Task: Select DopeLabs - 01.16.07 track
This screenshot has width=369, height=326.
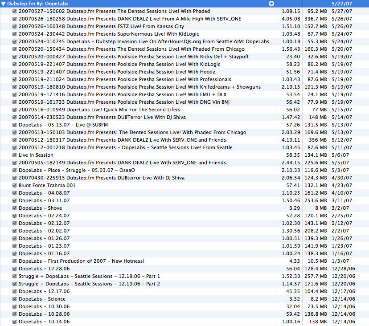Action: [44, 253]
